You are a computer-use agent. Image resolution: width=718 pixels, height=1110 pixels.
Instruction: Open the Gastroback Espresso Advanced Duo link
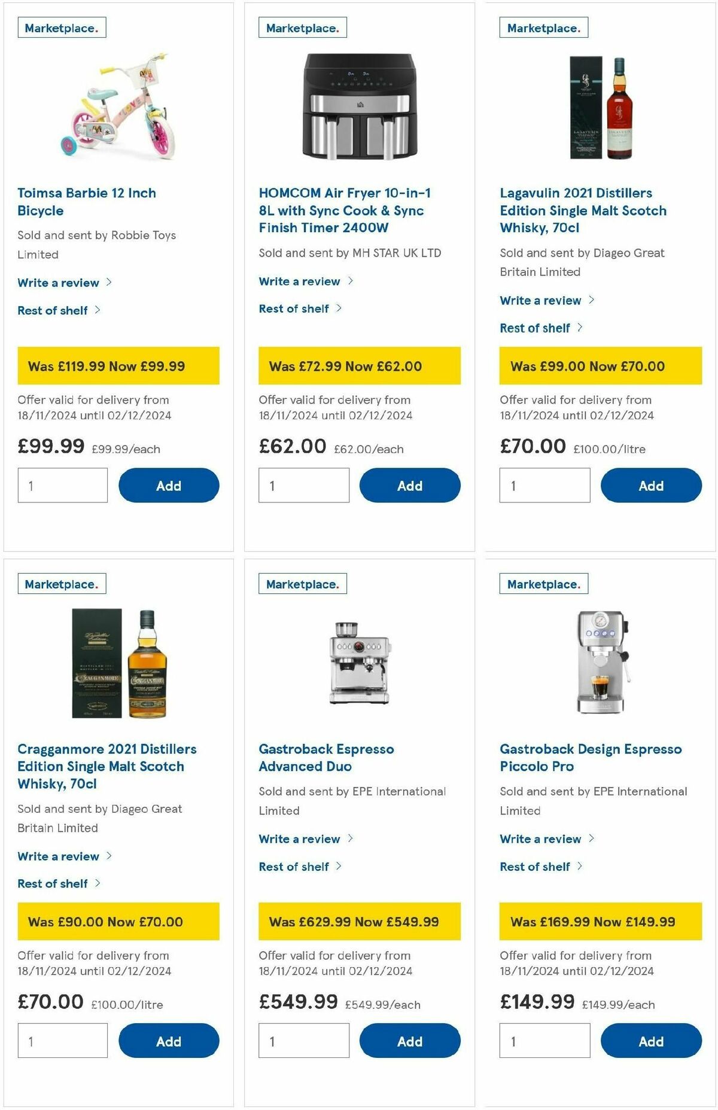tap(326, 757)
